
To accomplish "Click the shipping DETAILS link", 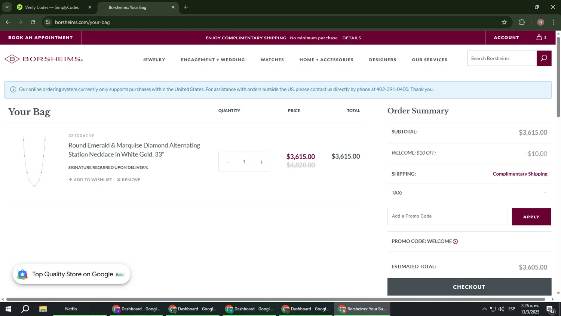I will (x=352, y=38).
